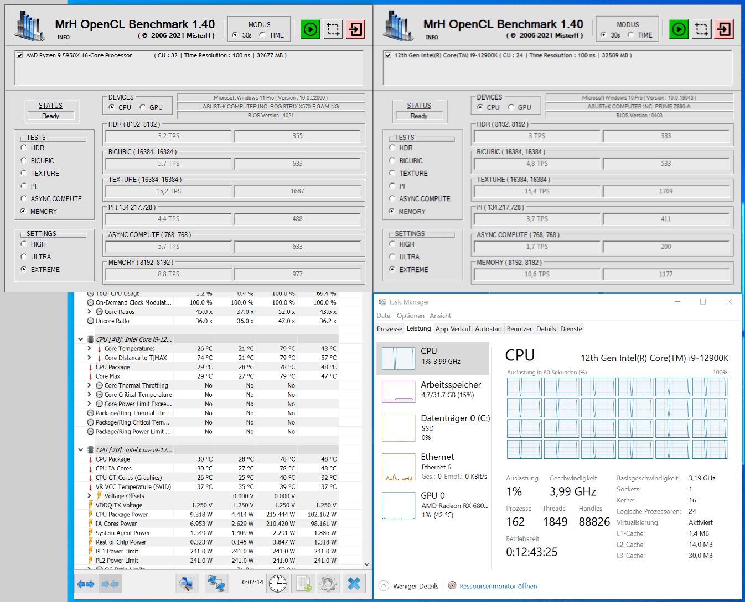This screenshot has height=602, width=745.
Task: Start benchmark in right (Intel) window
Action: click(x=679, y=29)
